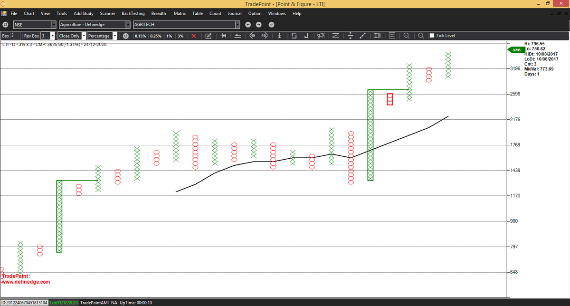Image resolution: width=570 pixels, height=306 pixels.
Task: Open the Agriculture - Definedge group dropdown
Action: pyautogui.click(x=127, y=25)
